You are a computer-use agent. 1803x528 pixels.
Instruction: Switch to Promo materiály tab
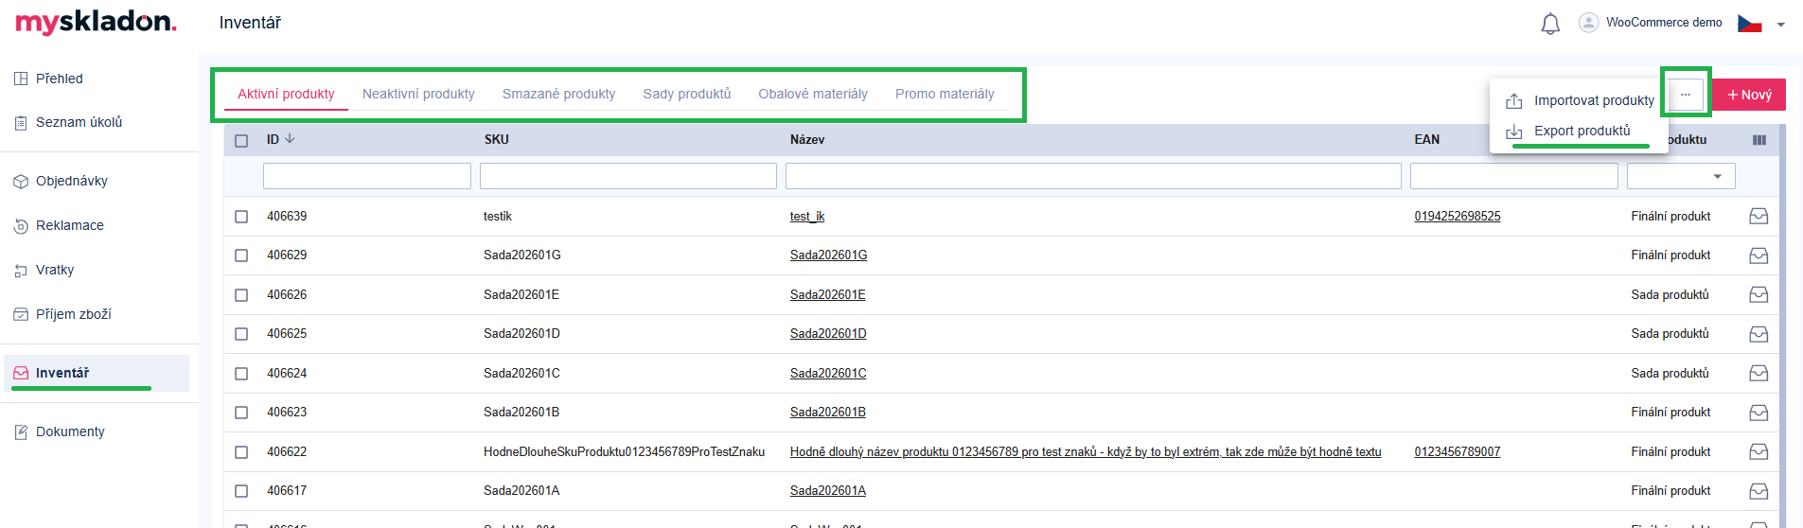pos(945,94)
